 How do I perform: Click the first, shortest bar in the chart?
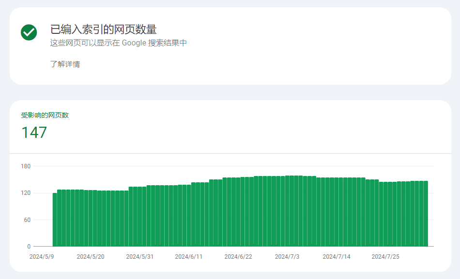click(x=55, y=220)
